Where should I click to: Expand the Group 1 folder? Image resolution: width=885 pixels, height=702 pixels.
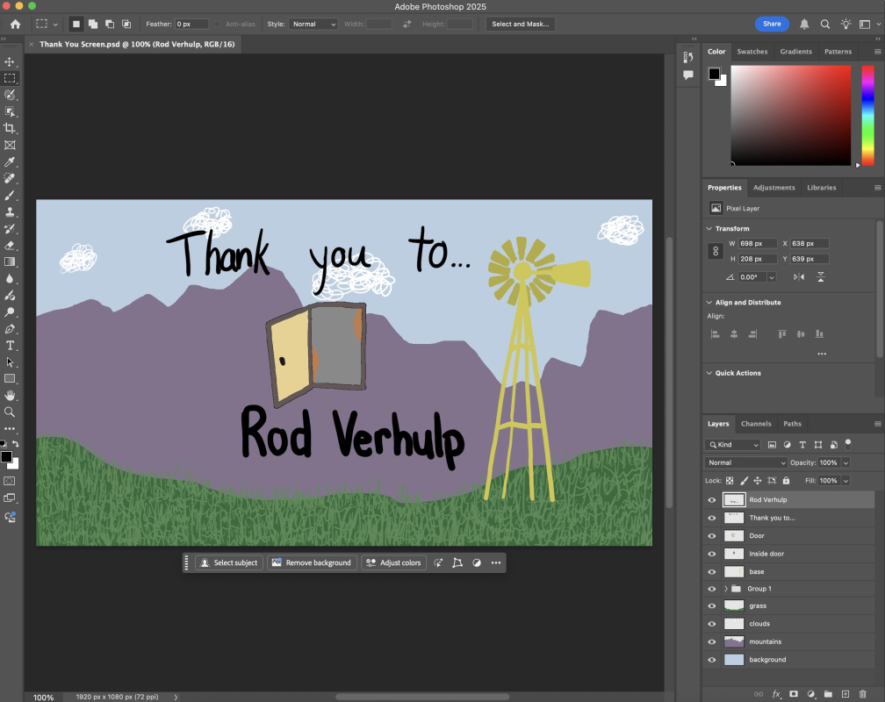(725, 589)
